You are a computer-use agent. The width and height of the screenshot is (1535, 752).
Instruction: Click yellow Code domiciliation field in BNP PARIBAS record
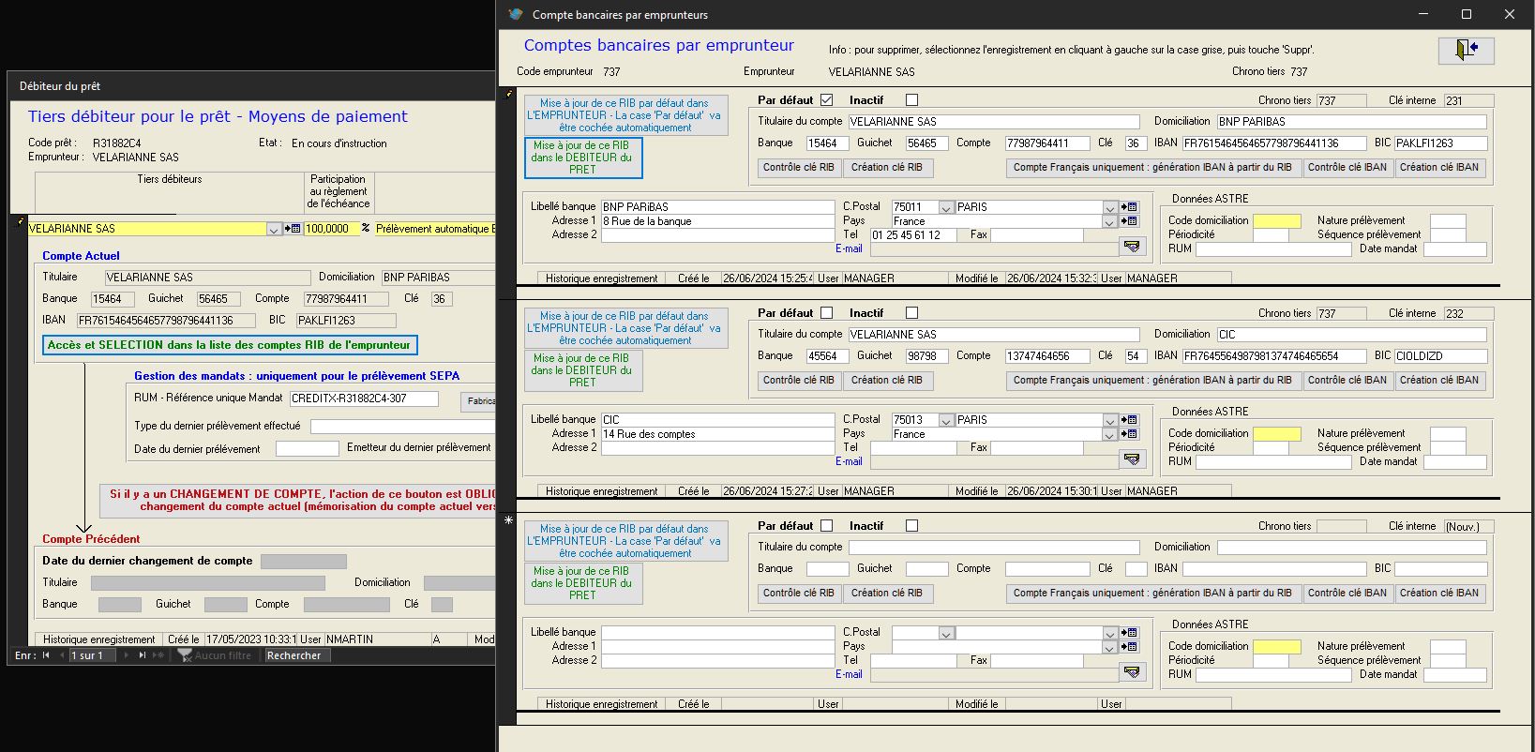point(1277,221)
